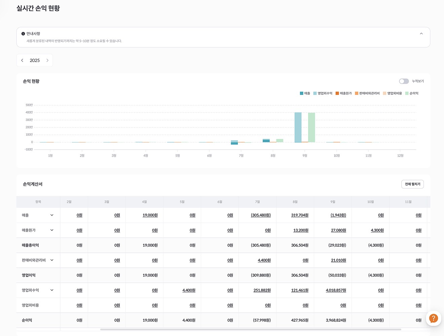
Task: Open 영업외수익 value 4,018,857원
Action: click(x=336, y=290)
